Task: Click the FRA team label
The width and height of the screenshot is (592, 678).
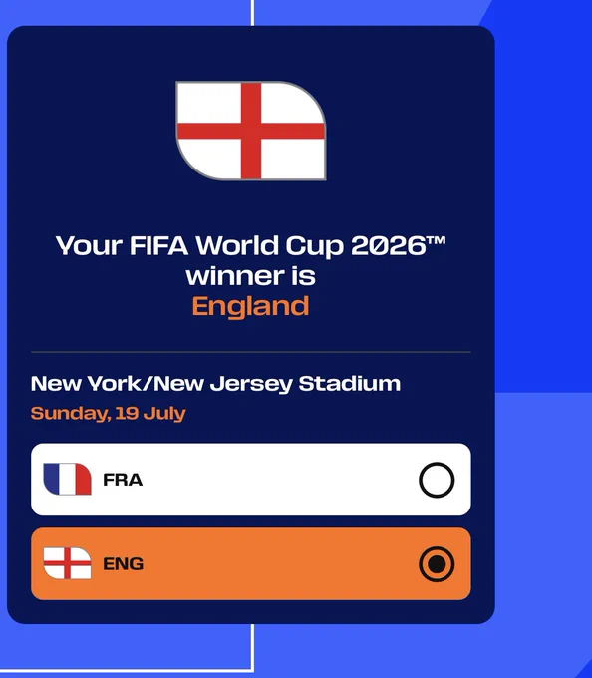Action: (x=123, y=480)
